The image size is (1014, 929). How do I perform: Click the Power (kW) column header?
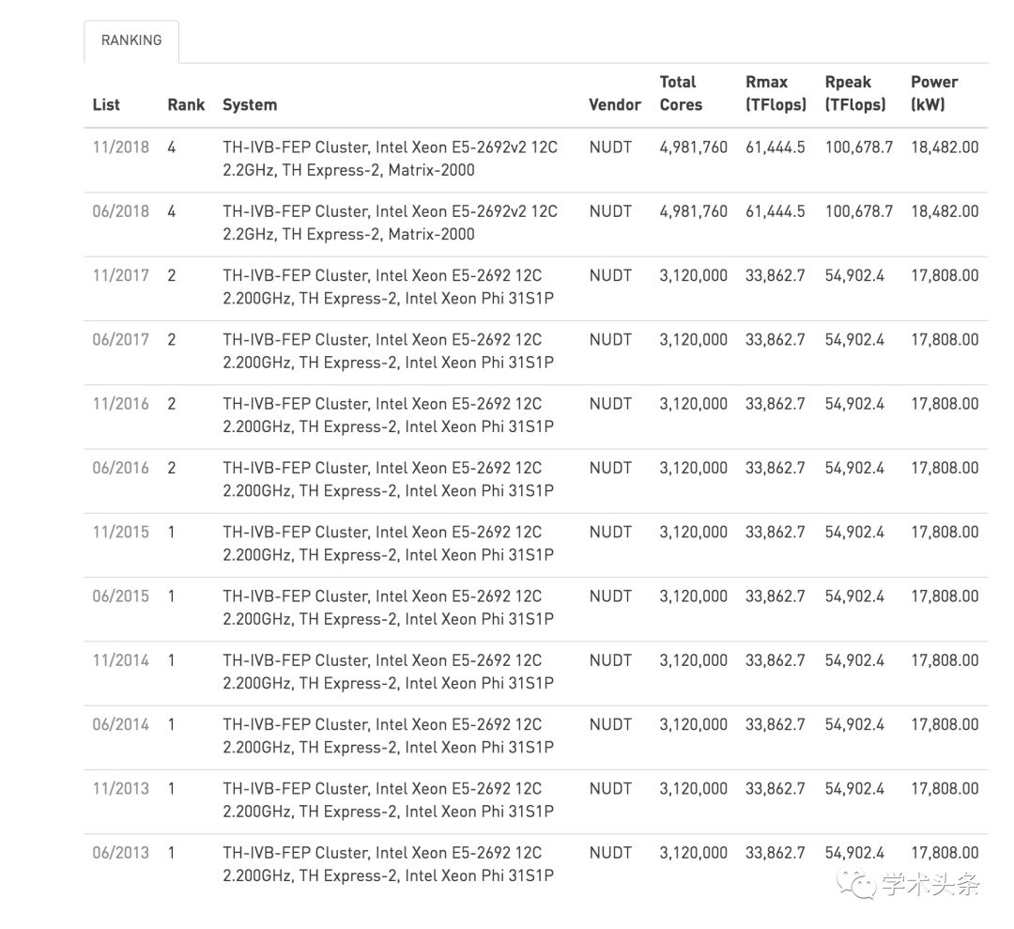934,93
